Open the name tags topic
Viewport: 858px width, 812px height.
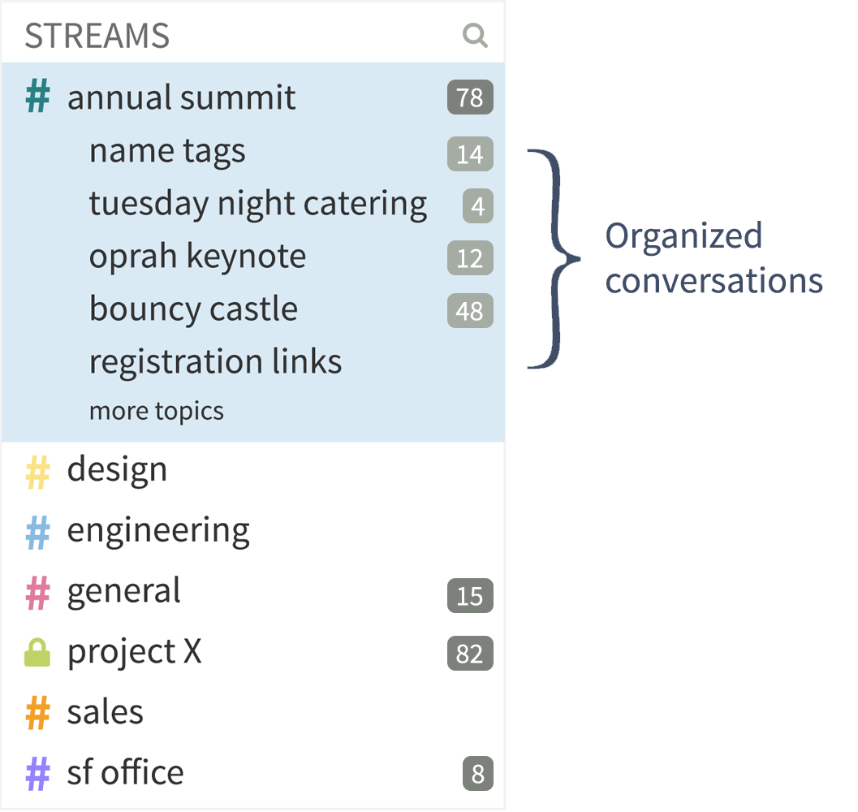167,150
